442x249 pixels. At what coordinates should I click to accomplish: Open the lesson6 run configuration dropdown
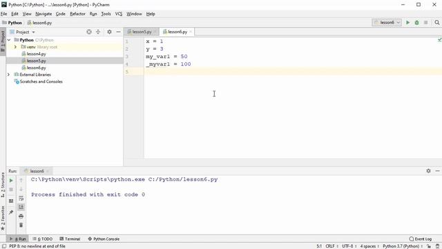387,23
